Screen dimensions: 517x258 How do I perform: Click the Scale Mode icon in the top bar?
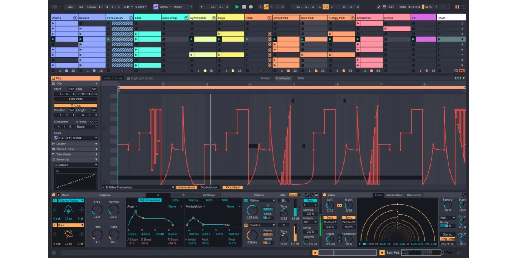tap(156, 7)
